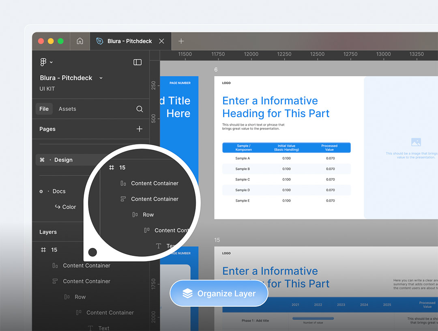Screen dimensions: 438x331
Task: Select the Design page
Action: pos(63,160)
